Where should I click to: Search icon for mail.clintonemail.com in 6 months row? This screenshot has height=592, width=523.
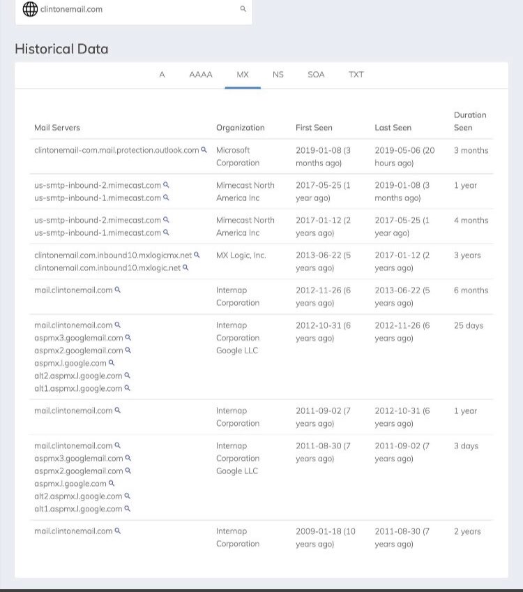118,290
